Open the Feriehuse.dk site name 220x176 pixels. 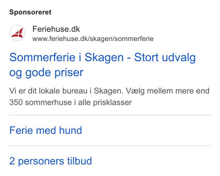point(56,29)
